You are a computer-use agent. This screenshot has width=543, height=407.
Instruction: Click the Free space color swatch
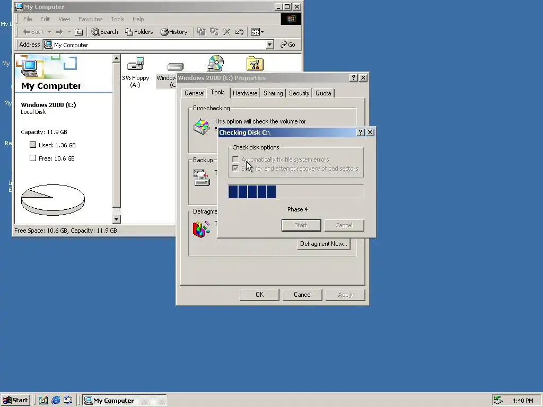click(x=33, y=158)
